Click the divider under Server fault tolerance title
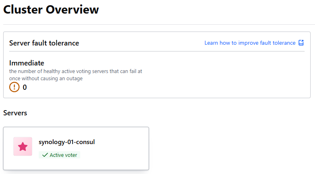315x174 pixels. pyautogui.click(x=157, y=51)
